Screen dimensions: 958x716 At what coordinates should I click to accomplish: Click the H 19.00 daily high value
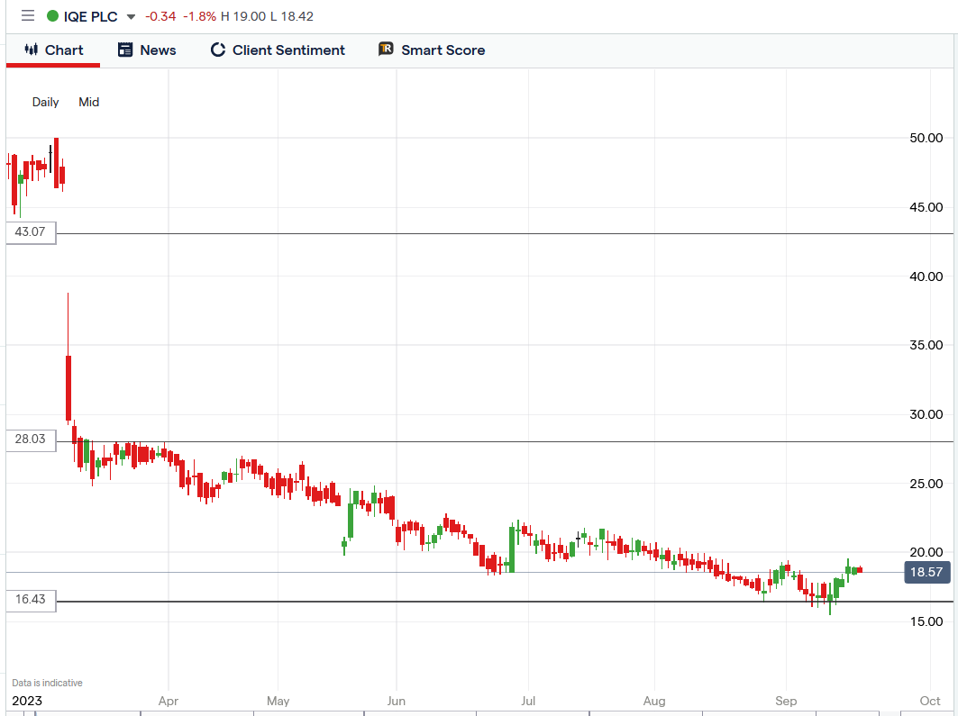(x=243, y=16)
